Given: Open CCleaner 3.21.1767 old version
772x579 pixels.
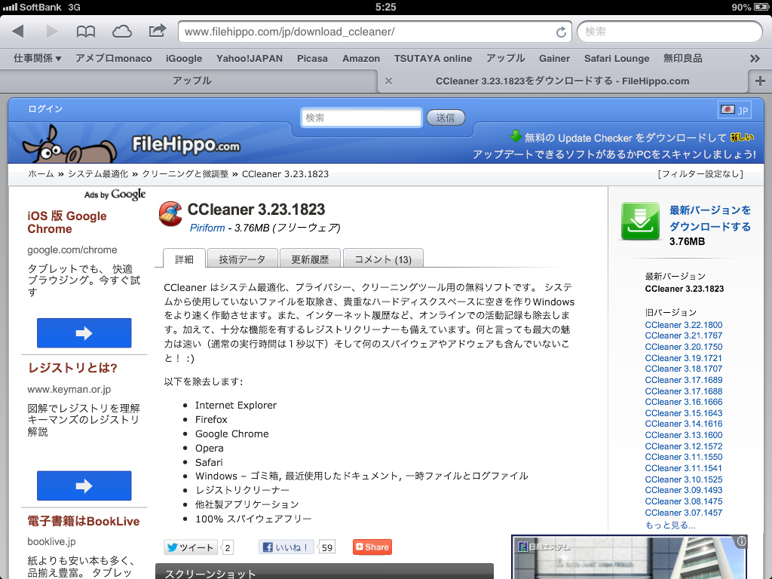Looking at the screenshot, I should pos(684,335).
